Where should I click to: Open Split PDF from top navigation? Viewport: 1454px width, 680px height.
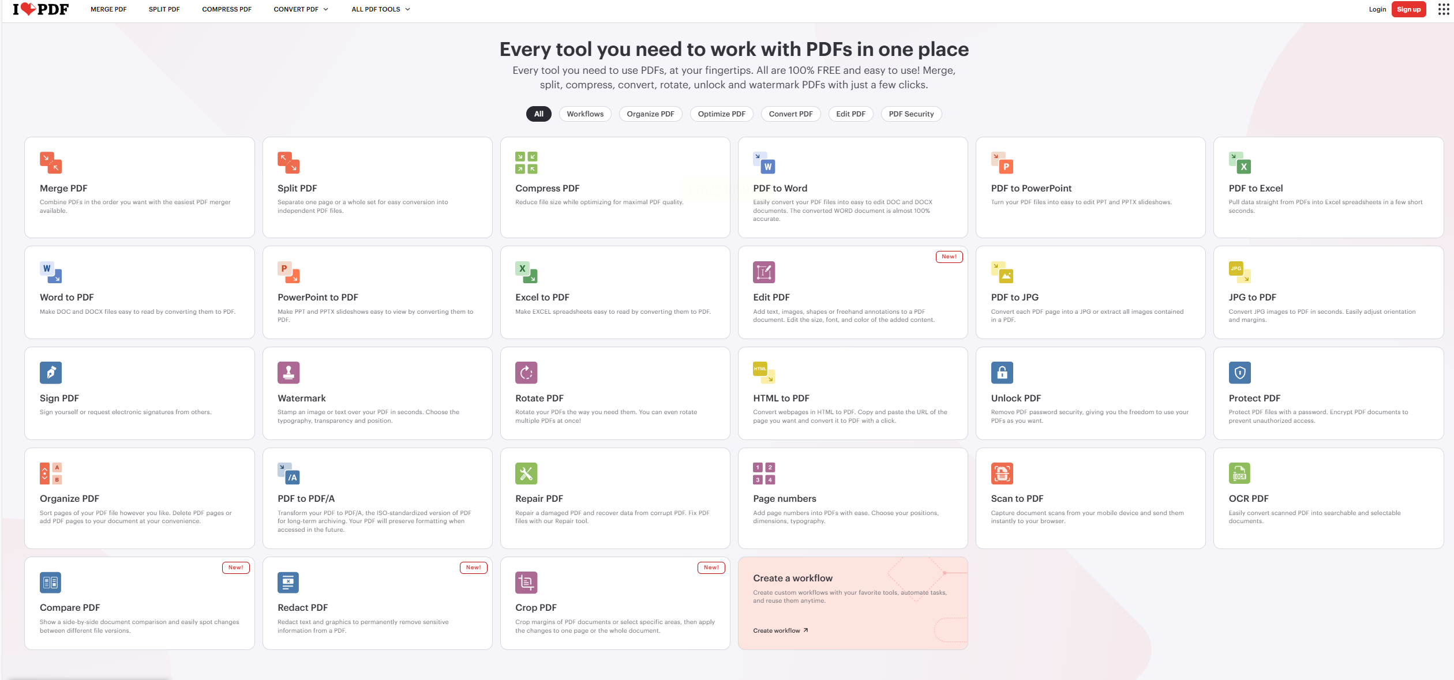[164, 9]
